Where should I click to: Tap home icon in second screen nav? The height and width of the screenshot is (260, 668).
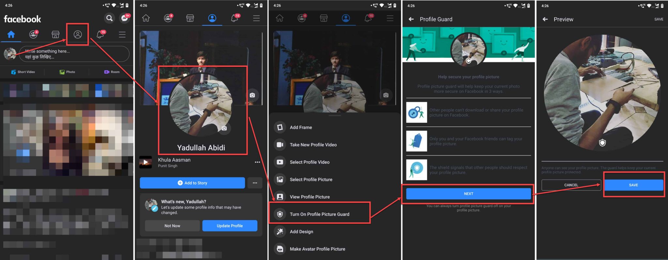(x=146, y=18)
